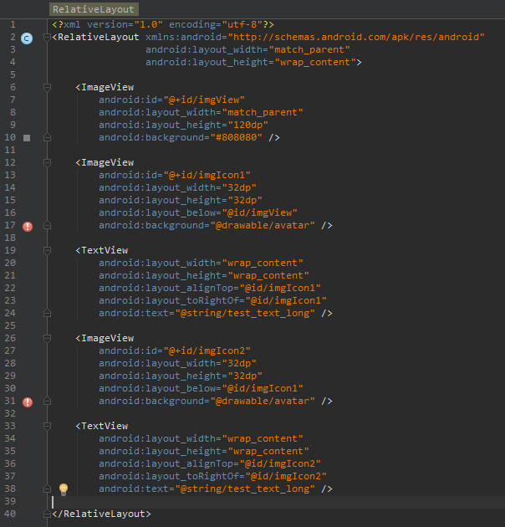Click the schemas.android.com URL on line 2
505x527 pixels.
[x=356, y=37]
